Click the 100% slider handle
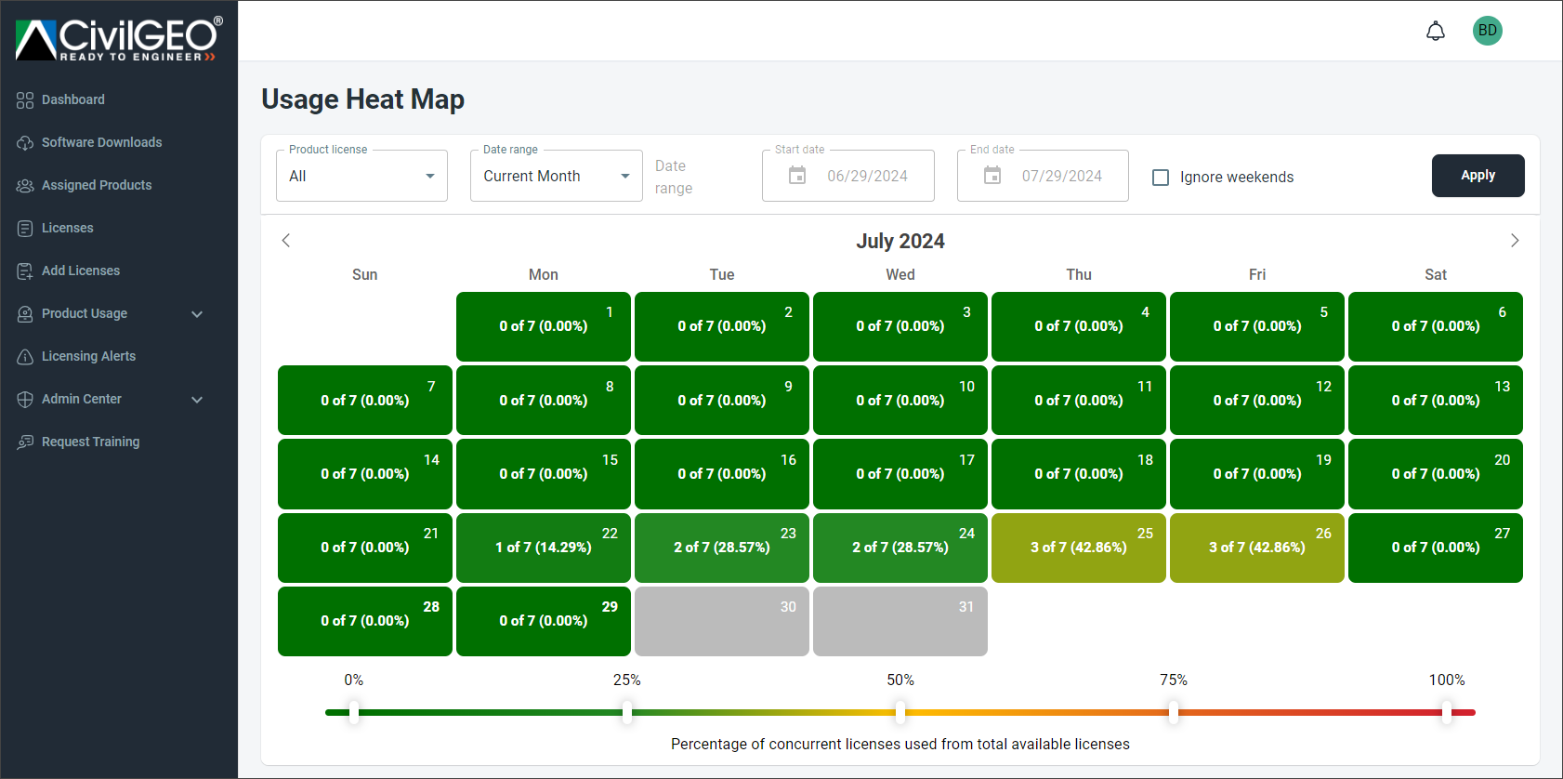Viewport: 1563px width, 779px height. 1447,713
